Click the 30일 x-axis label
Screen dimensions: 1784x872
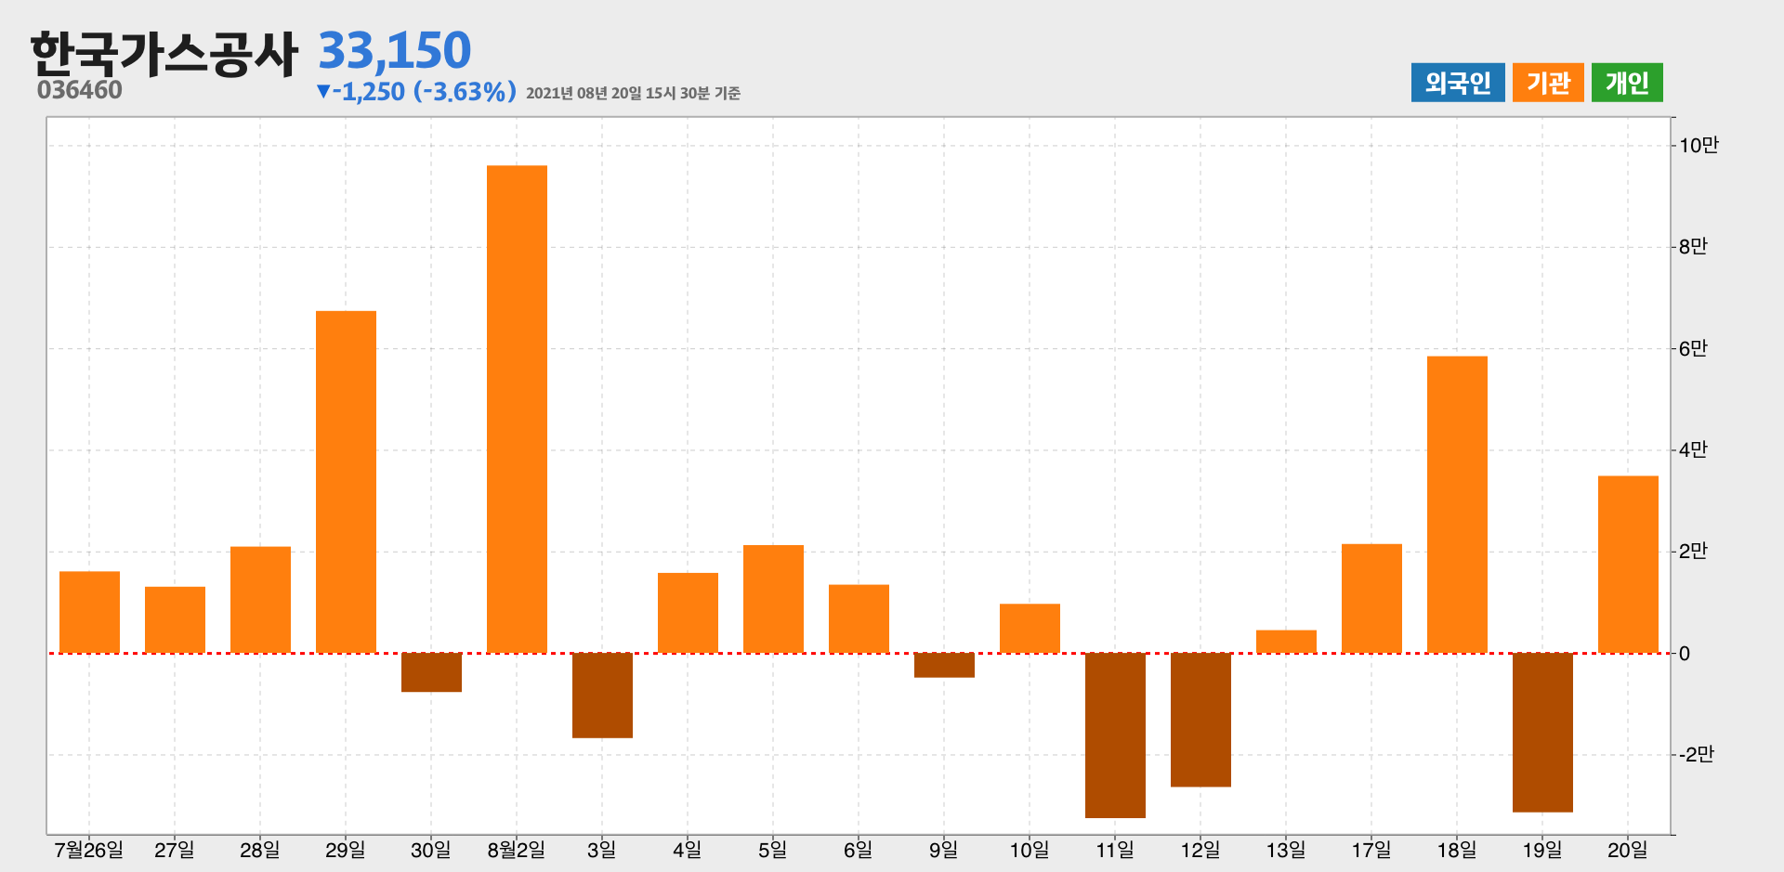tap(431, 850)
